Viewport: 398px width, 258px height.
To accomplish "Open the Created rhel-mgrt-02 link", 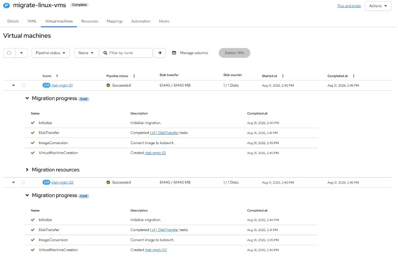I will coord(156,250).
